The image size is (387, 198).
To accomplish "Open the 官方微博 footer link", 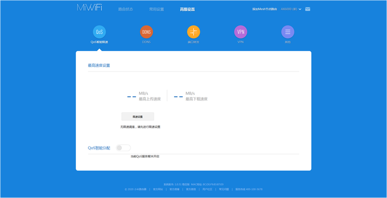I will click(x=174, y=189).
